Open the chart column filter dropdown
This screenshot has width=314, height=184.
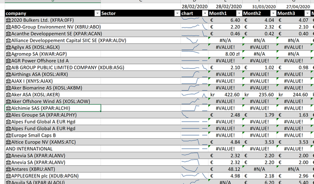click(205, 14)
